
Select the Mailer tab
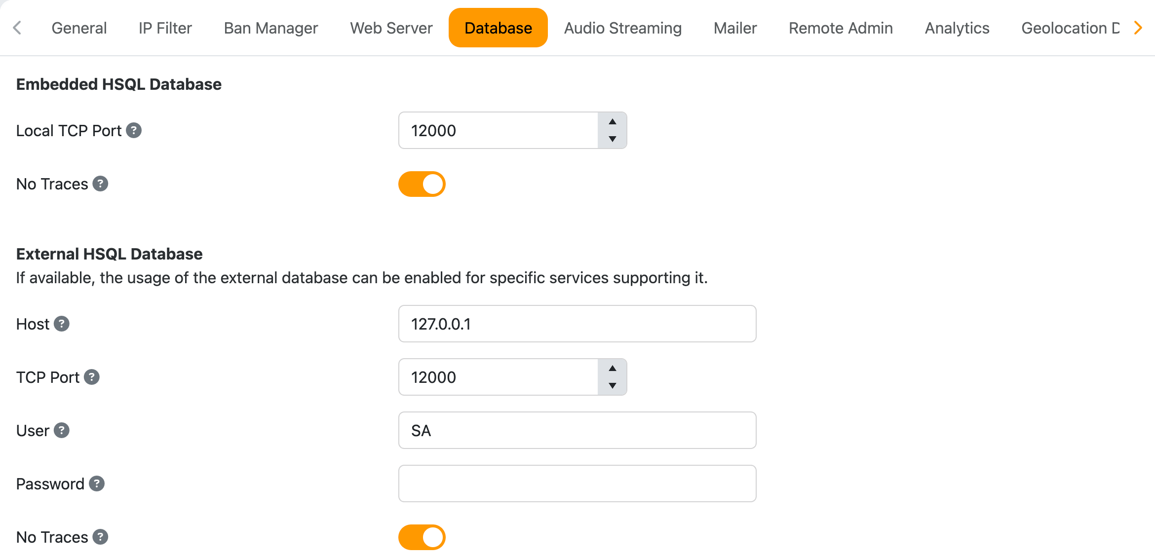[x=734, y=28]
